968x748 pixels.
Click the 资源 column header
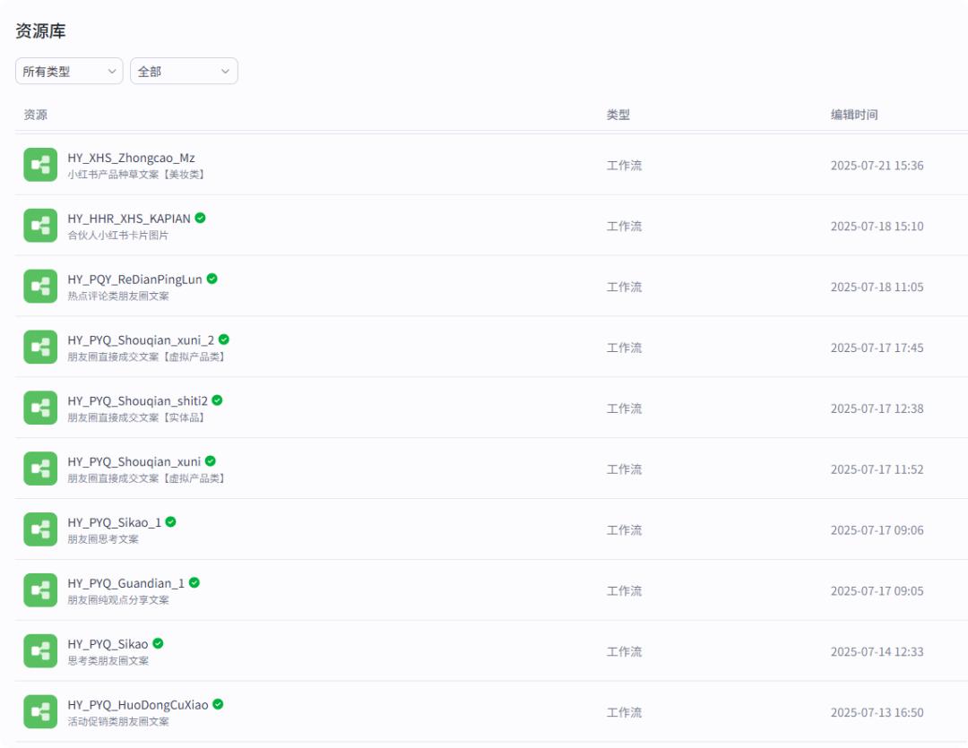click(35, 114)
